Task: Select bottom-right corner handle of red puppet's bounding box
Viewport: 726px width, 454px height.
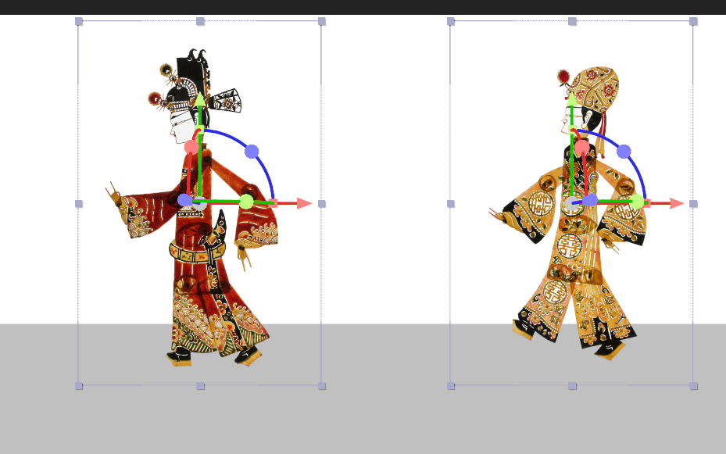Action: pos(322,386)
